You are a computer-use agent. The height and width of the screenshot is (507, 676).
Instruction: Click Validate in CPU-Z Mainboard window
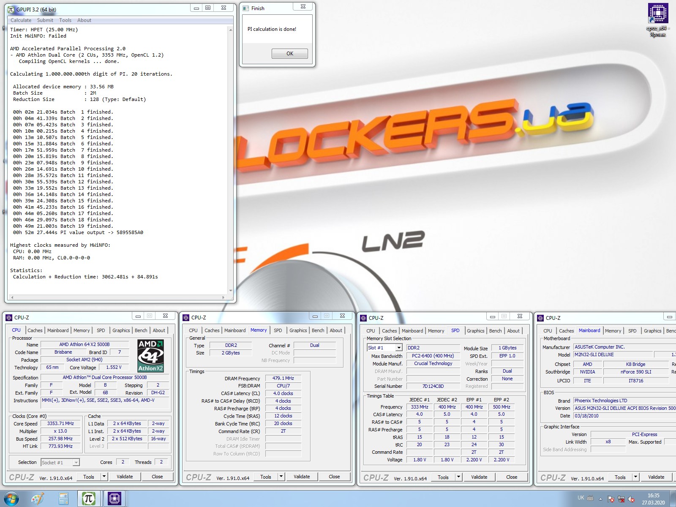(656, 477)
